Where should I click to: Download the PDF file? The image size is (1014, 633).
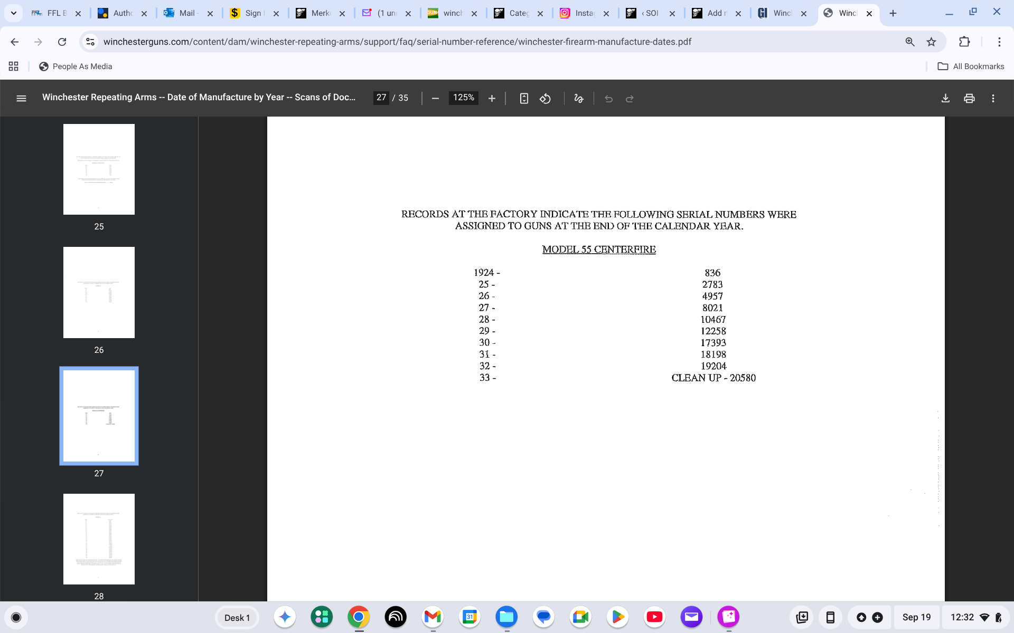945,98
